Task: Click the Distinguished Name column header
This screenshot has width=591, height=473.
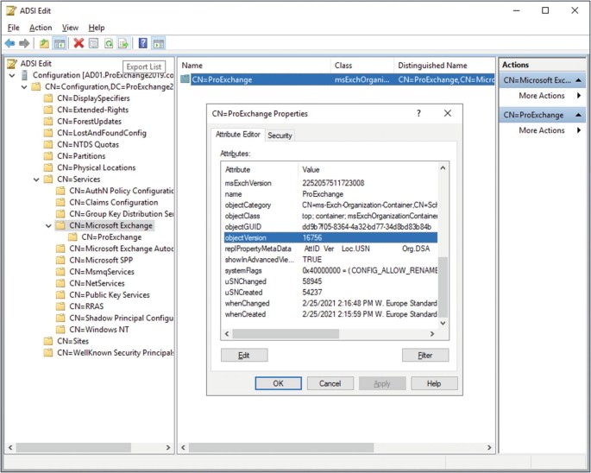Action: pos(444,66)
